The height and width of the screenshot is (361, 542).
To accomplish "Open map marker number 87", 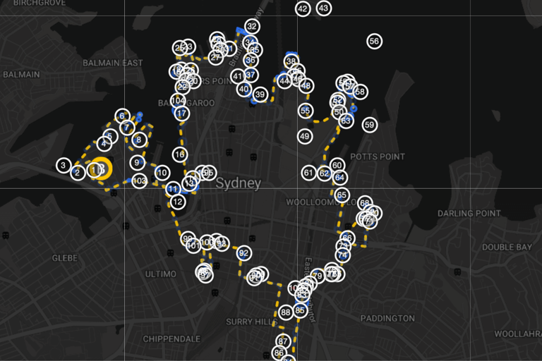I will pyautogui.click(x=283, y=341).
